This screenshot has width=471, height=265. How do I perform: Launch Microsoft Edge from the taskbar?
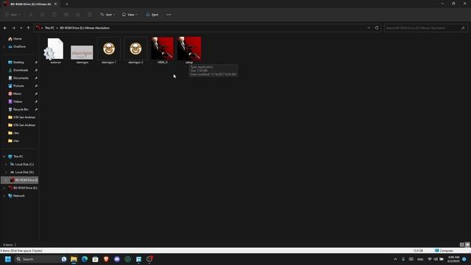85,259
